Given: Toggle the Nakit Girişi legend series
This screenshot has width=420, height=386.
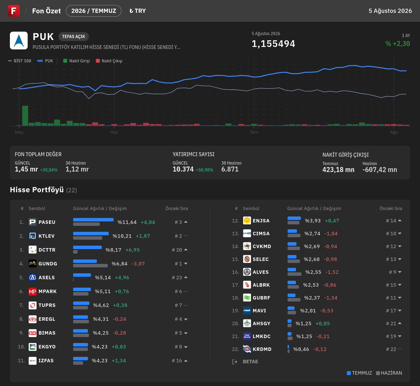Looking at the screenshot, I should tap(76, 61).
